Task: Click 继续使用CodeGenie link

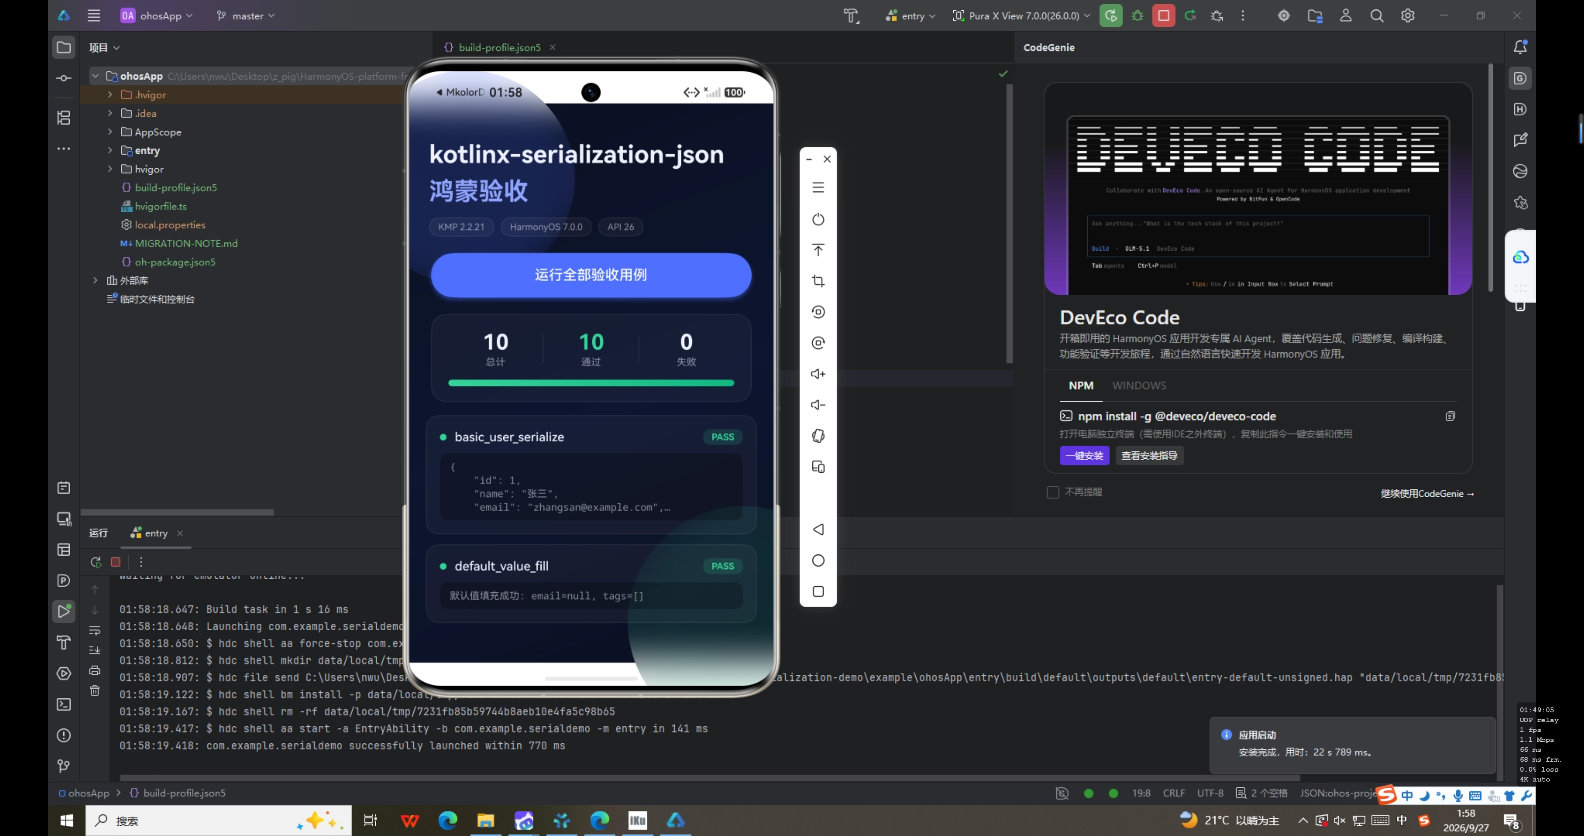Action: [1427, 493]
